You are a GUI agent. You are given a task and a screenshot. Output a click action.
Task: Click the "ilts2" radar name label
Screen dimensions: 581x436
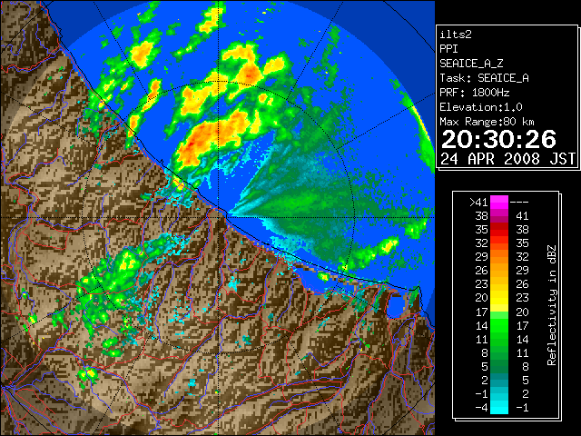point(456,35)
